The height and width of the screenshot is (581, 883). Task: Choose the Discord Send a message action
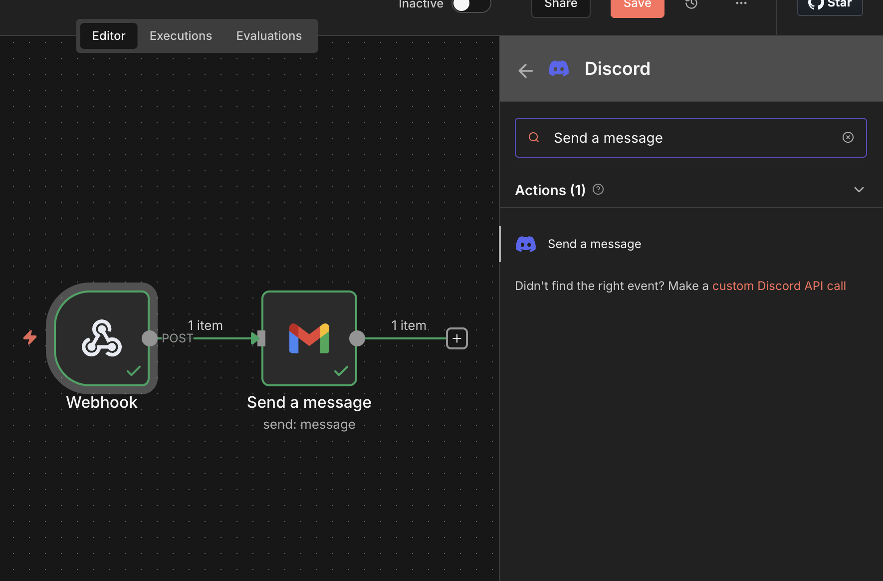point(594,244)
